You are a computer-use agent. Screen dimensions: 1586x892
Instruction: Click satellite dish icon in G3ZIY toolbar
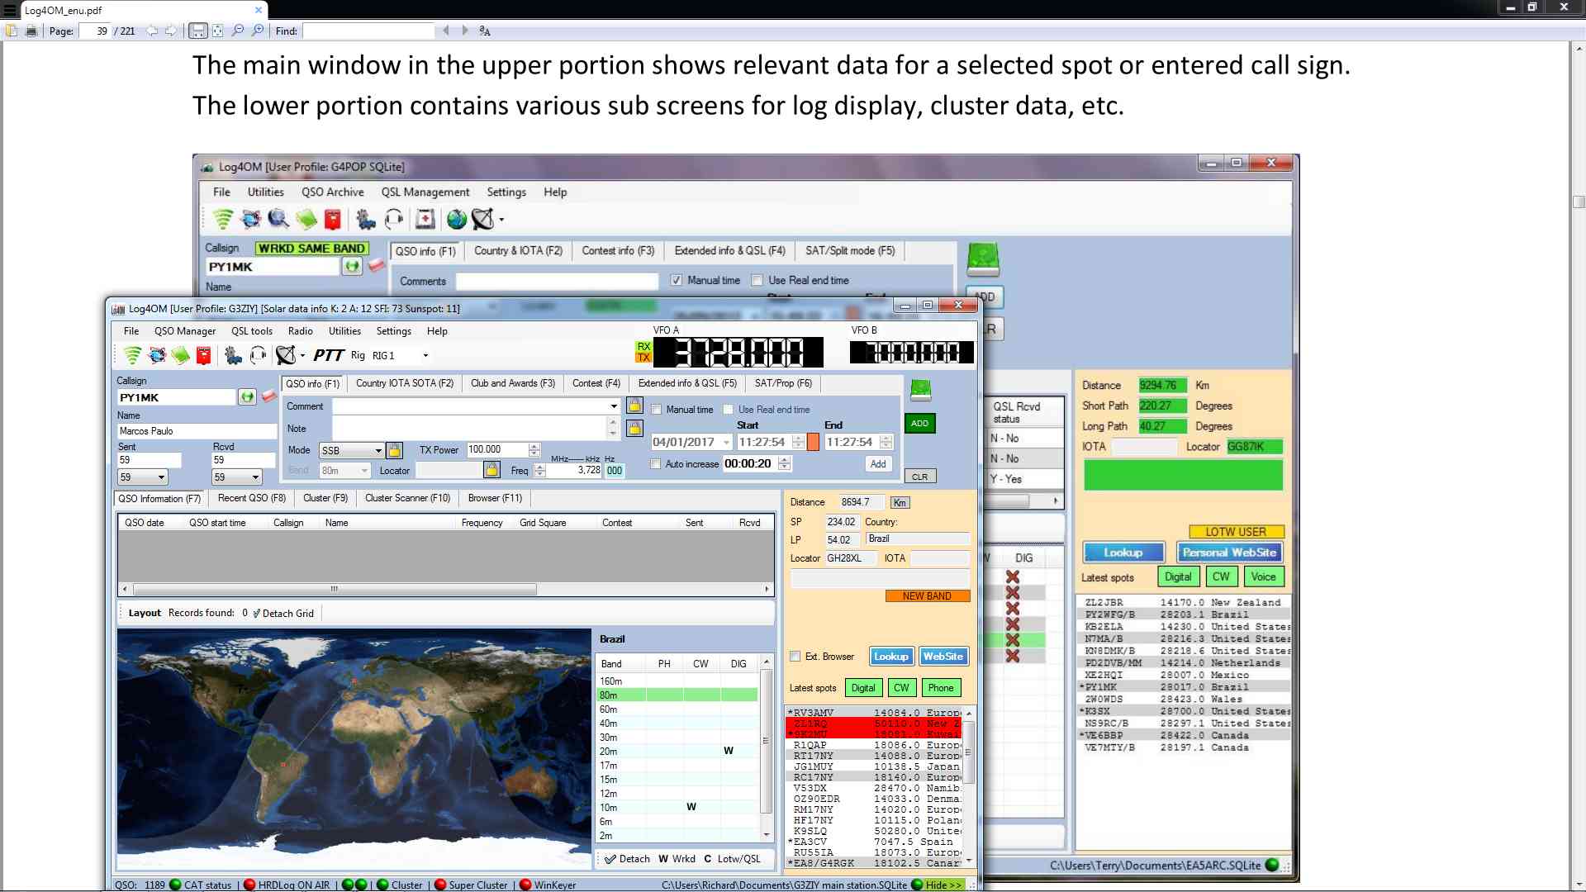(x=285, y=355)
